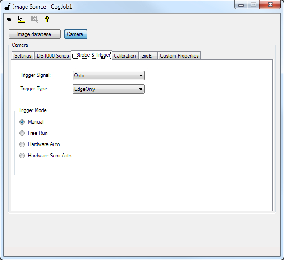
Task: Open the Calibration tab
Action: click(x=125, y=56)
